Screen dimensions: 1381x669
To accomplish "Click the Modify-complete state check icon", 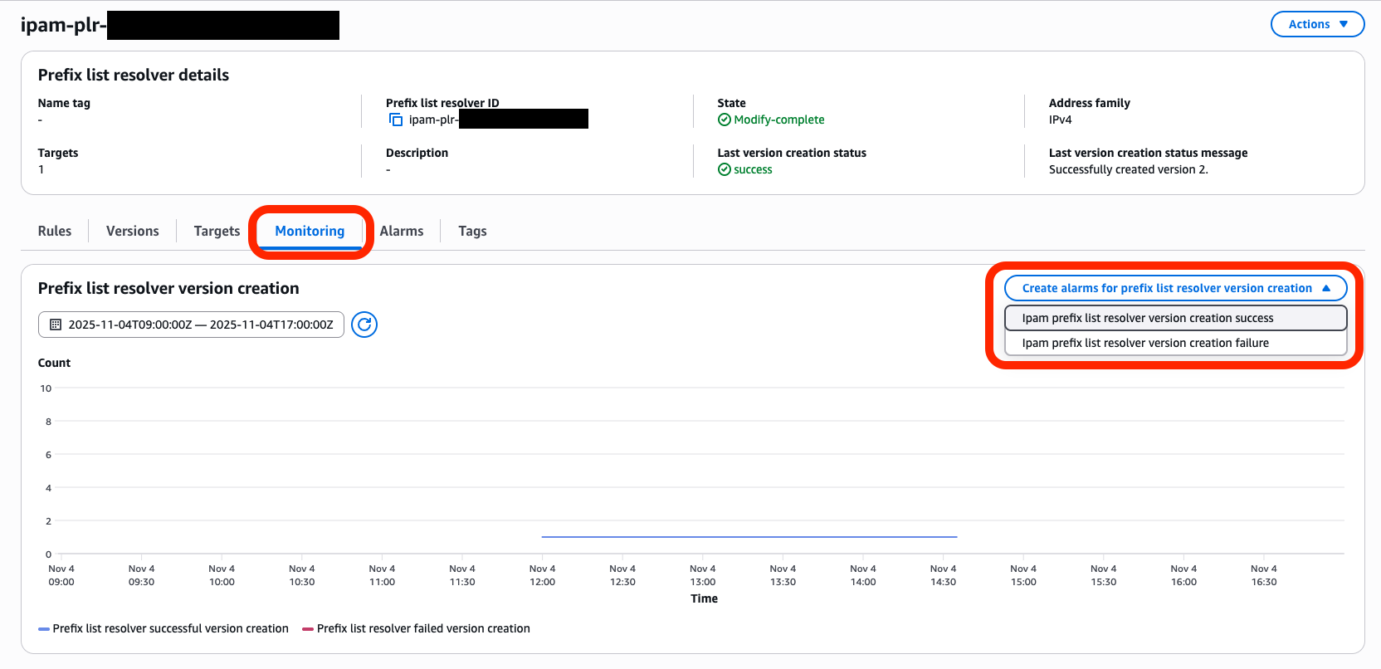I will [x=725, y=120].
